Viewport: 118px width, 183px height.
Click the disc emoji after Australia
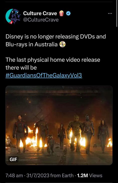tap(62, 44)
